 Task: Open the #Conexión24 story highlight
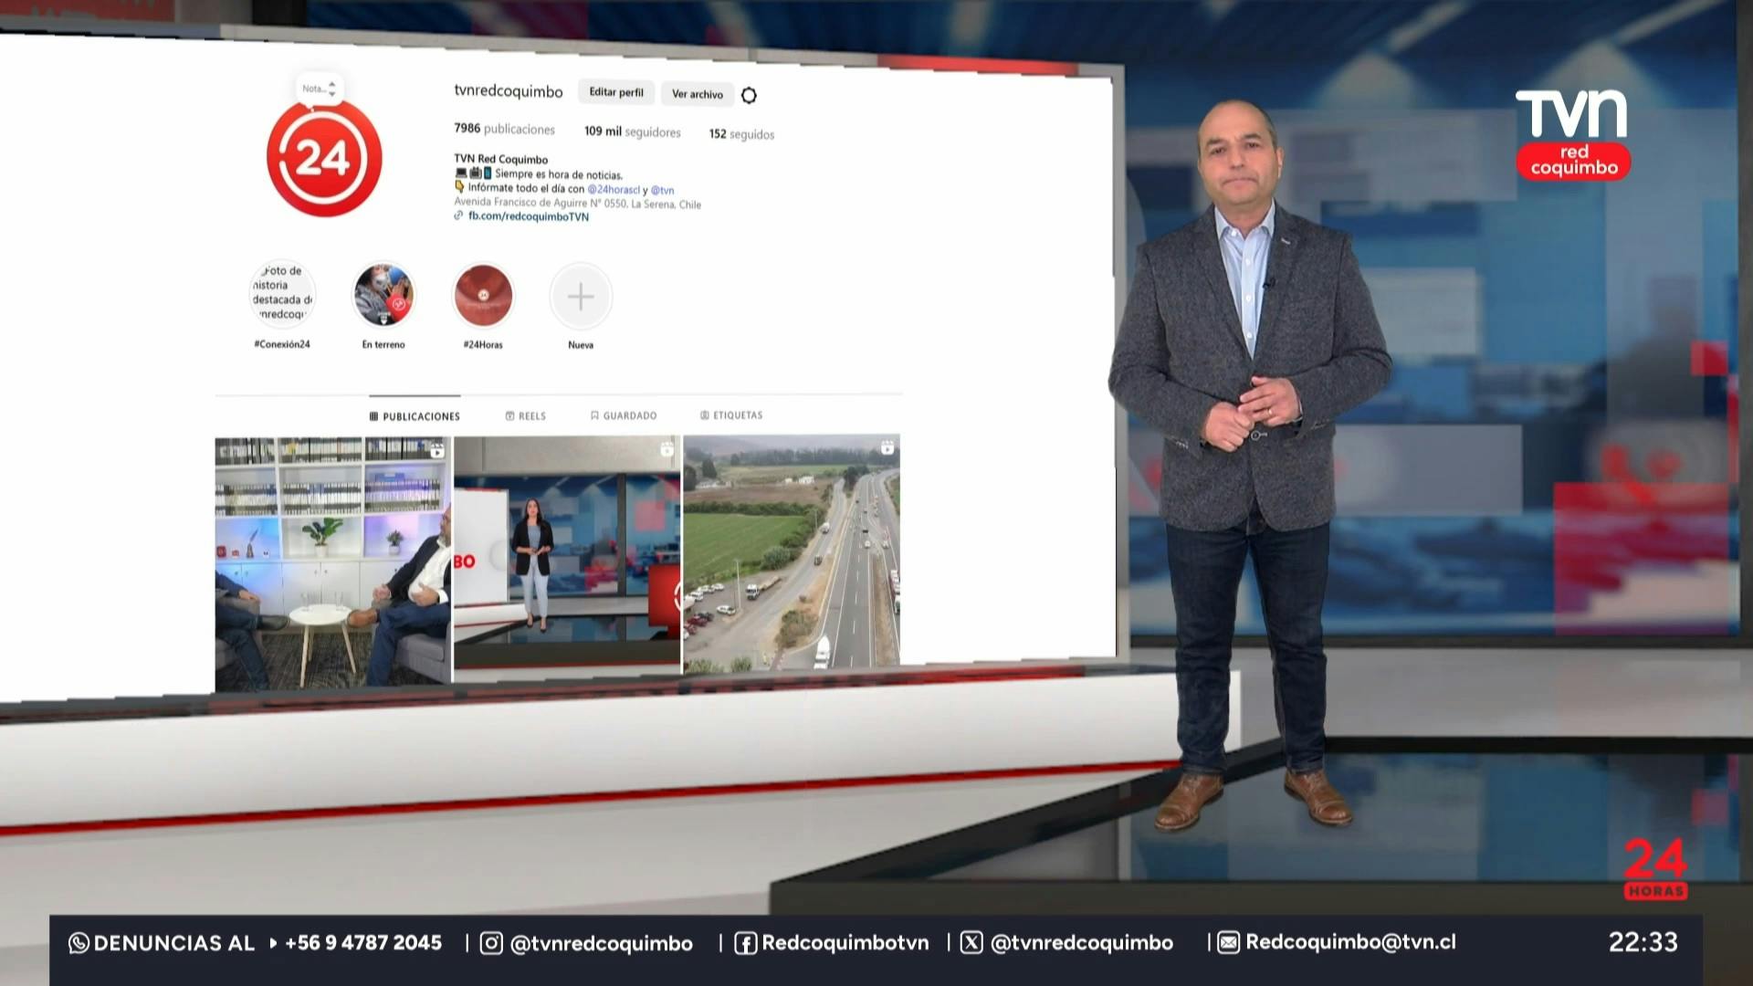(x=282, y=294)
